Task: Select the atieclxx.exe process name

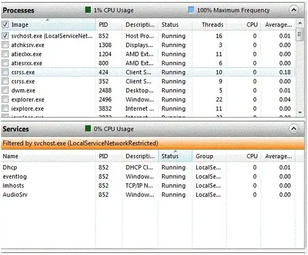Action: (x=26, y=54)
